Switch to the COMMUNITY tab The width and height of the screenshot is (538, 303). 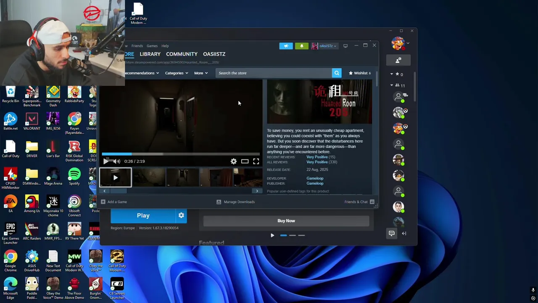(x=182, y=54)
